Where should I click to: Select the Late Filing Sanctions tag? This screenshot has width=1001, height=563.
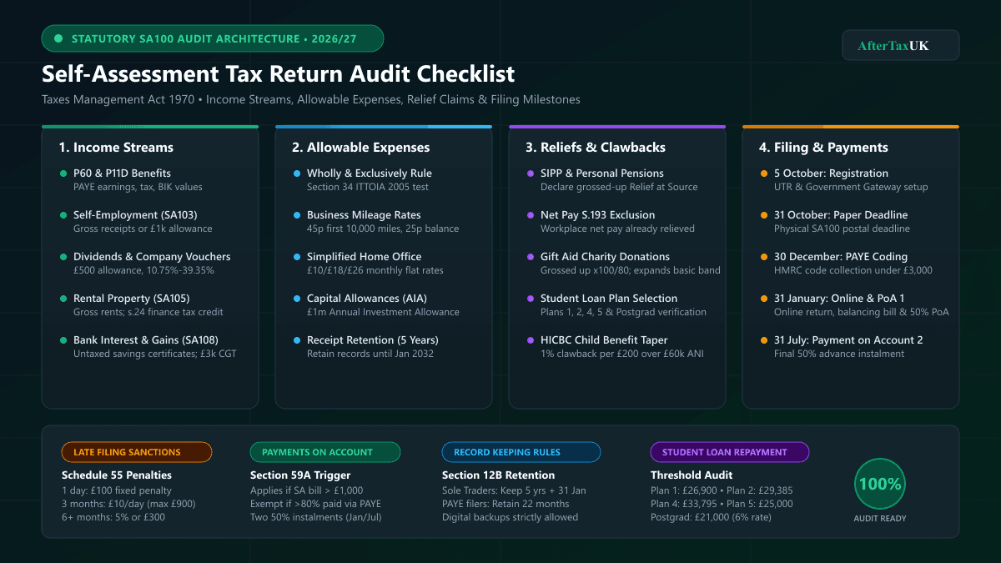[x=137, y=452]
